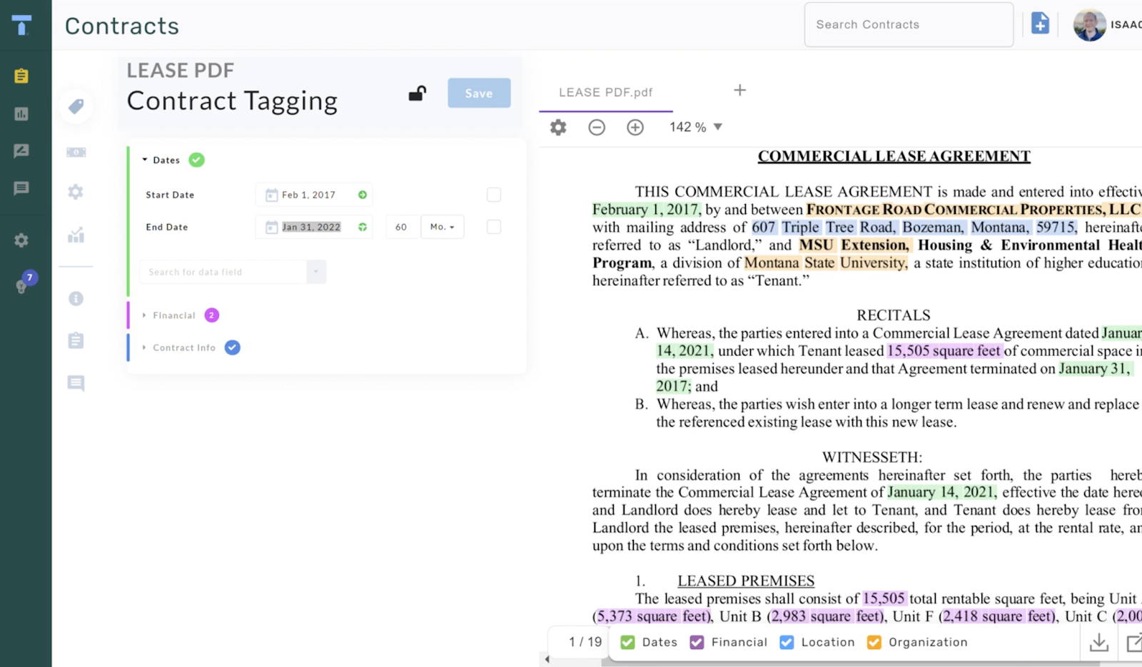Tick the checkbox in the End Date row

tap(494, 227)
